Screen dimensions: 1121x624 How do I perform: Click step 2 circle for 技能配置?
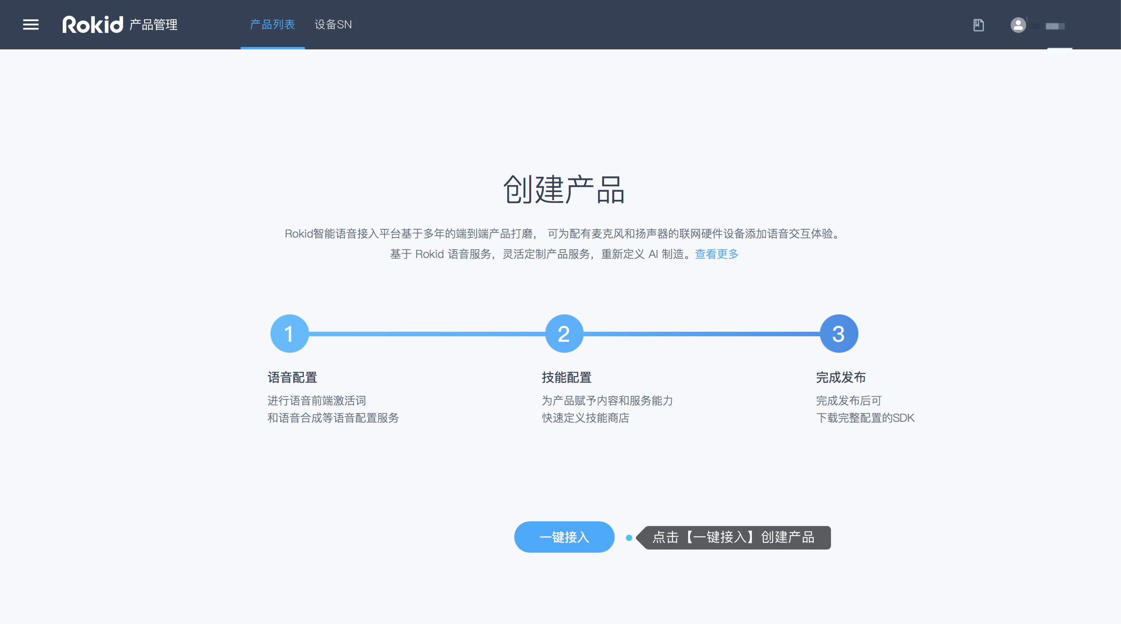tap(564, 333)
